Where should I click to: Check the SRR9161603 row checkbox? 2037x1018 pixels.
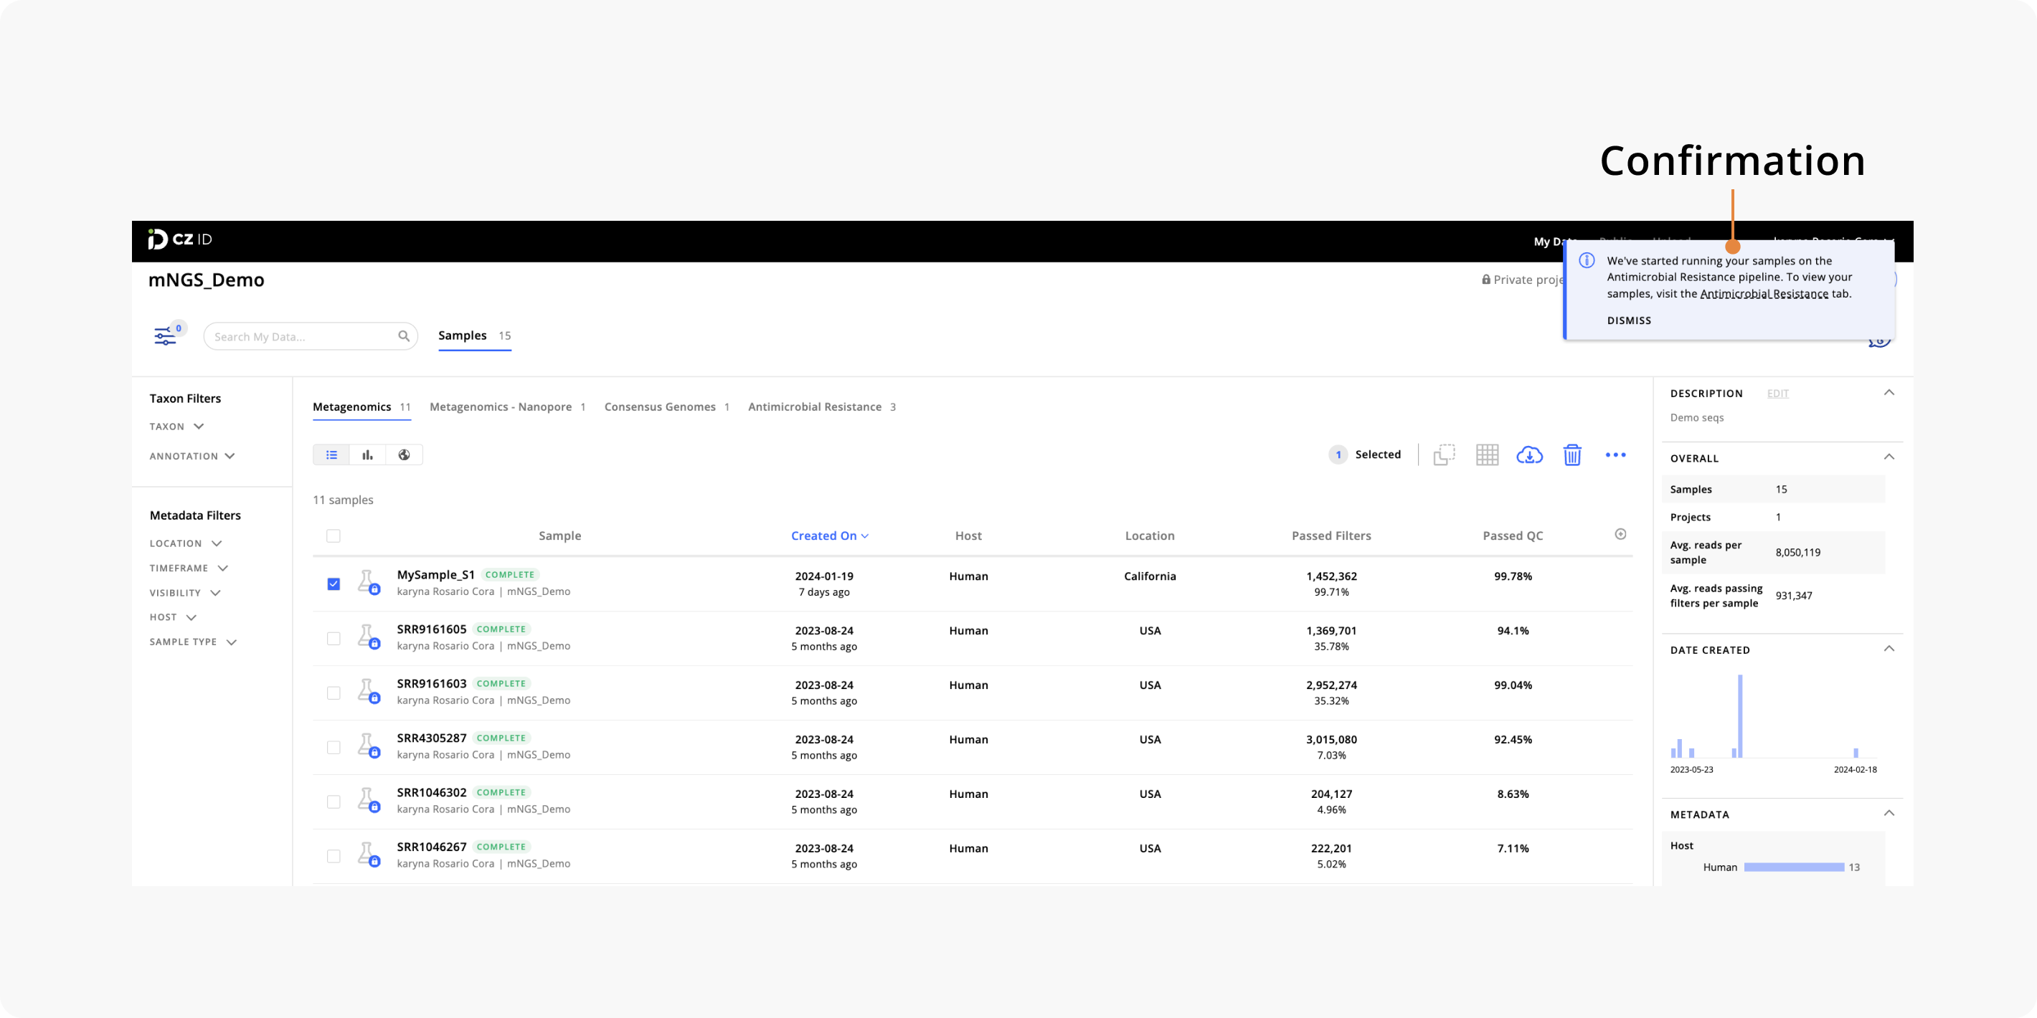(x=334, y=693)
